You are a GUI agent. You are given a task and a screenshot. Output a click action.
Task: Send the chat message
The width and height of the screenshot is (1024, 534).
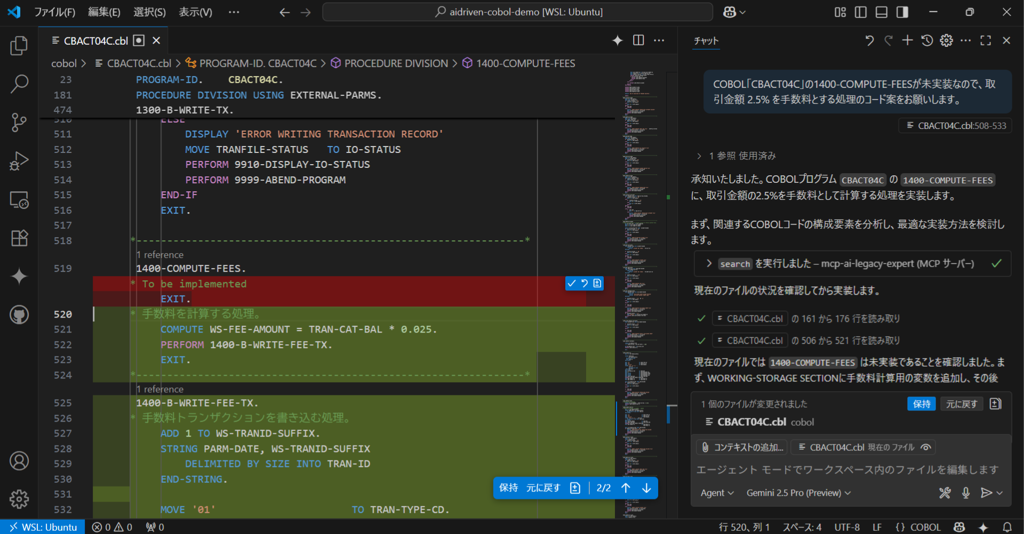(986, 493)
